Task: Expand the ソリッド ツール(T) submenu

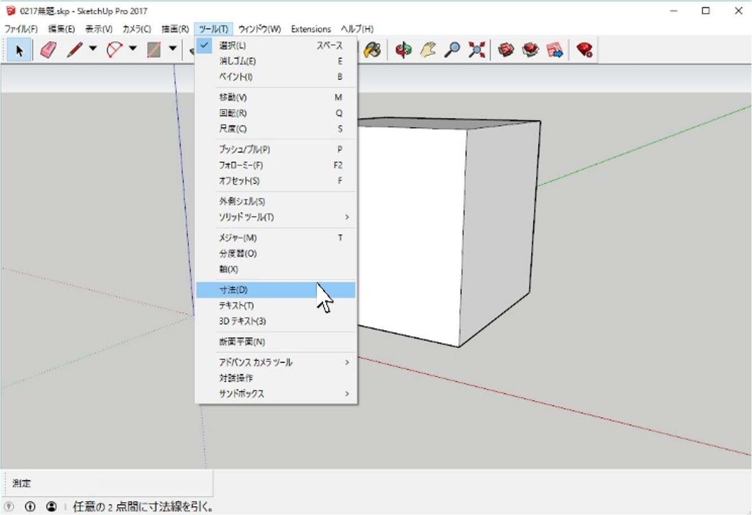Action: pos(276,217)
